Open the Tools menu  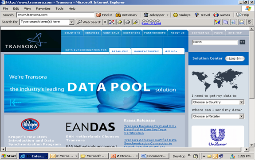click(59, 8)
